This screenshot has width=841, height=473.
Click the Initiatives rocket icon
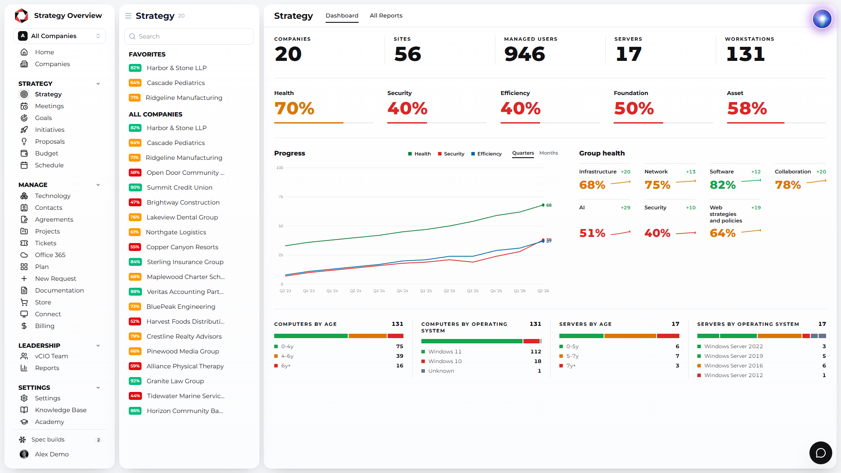pyautogui.click(x=24, y=130)
